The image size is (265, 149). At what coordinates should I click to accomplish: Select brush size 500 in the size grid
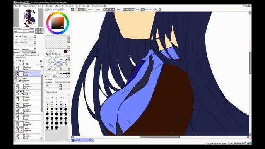tap(56, 128)
